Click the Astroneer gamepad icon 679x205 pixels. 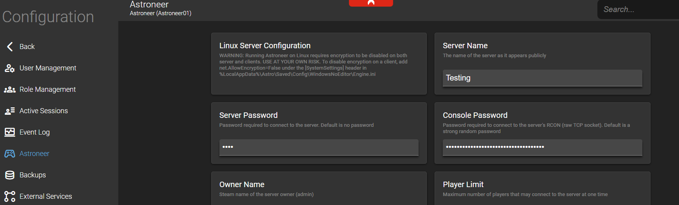pos(10,154)
